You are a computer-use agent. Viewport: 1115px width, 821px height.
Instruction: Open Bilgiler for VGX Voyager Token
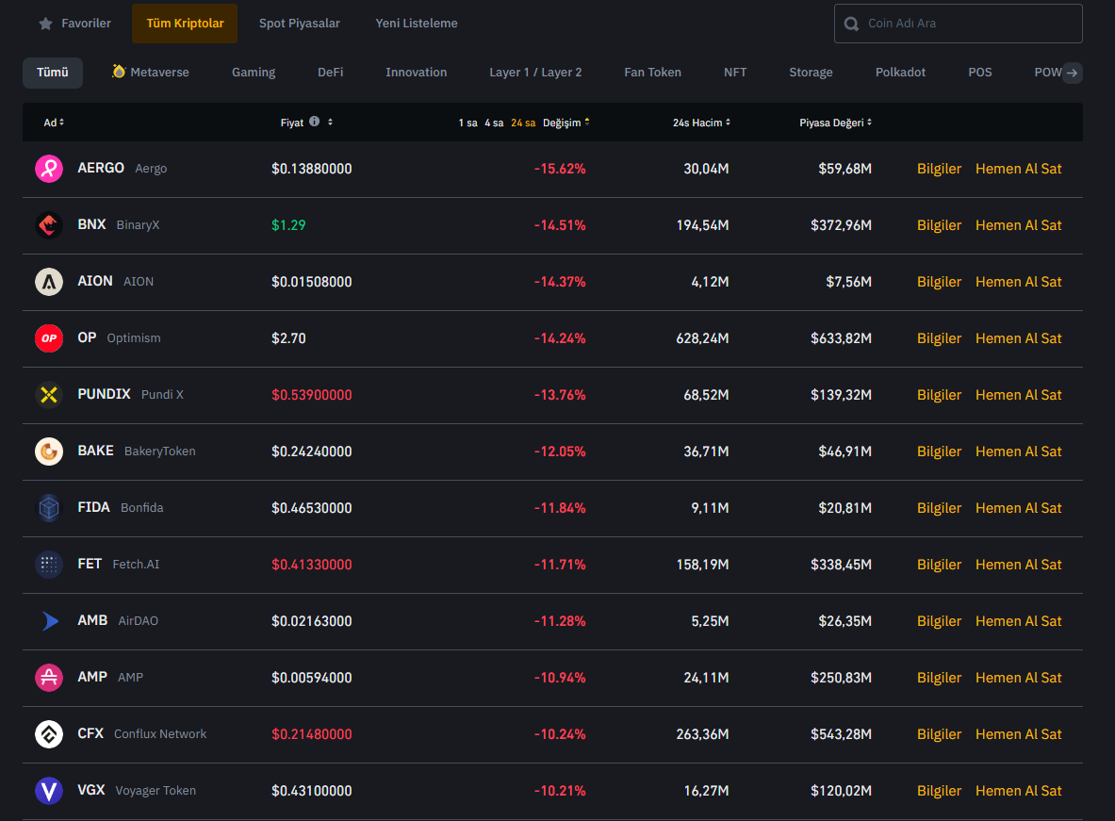[939, 791]
